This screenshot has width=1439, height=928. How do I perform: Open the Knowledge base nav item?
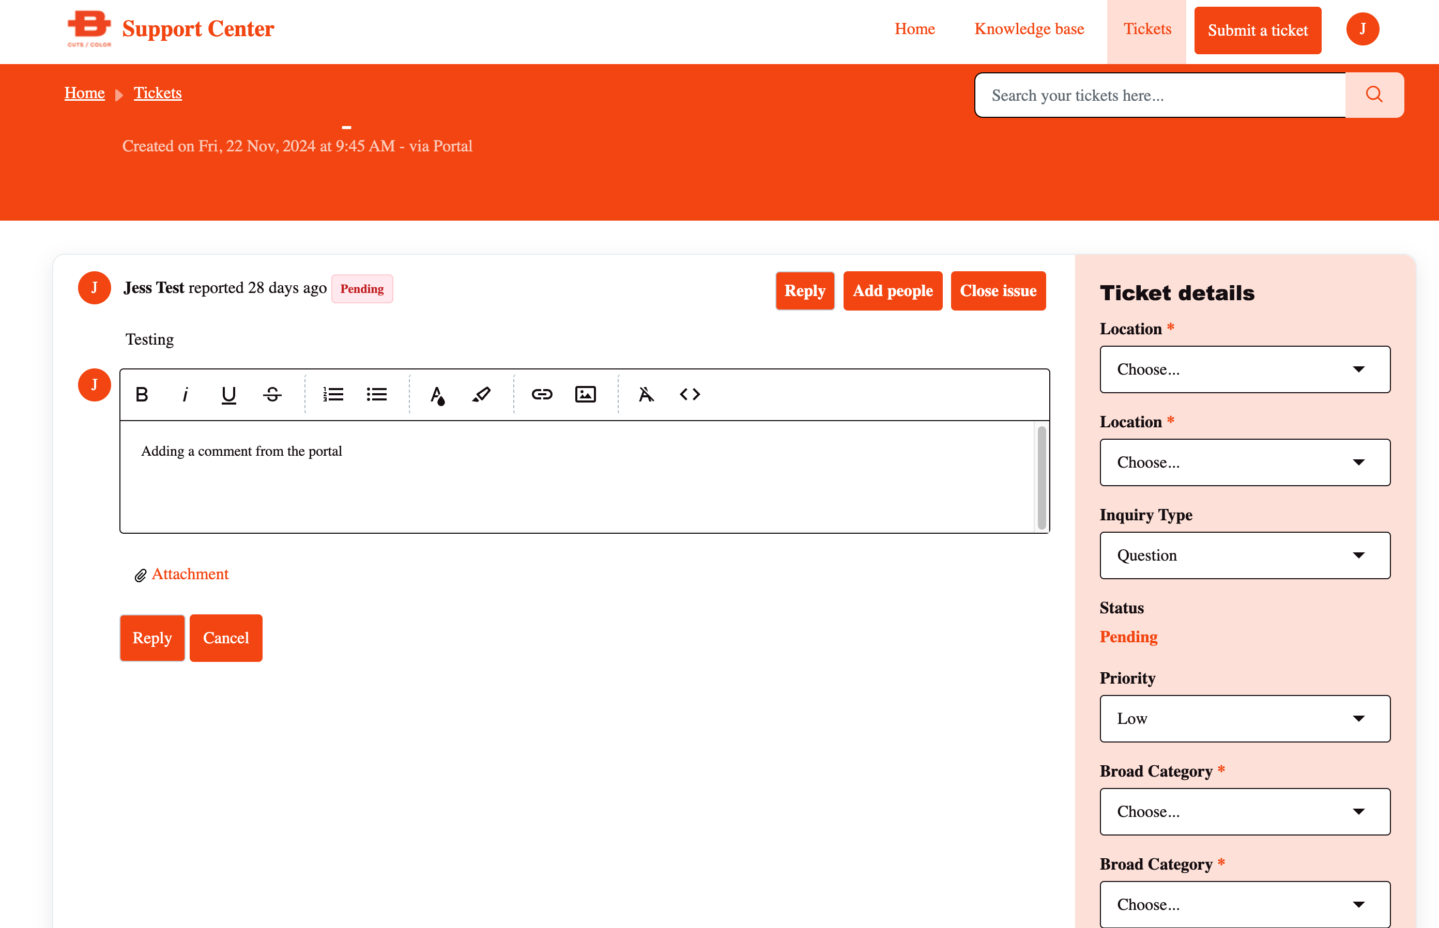pos(1029,29)
